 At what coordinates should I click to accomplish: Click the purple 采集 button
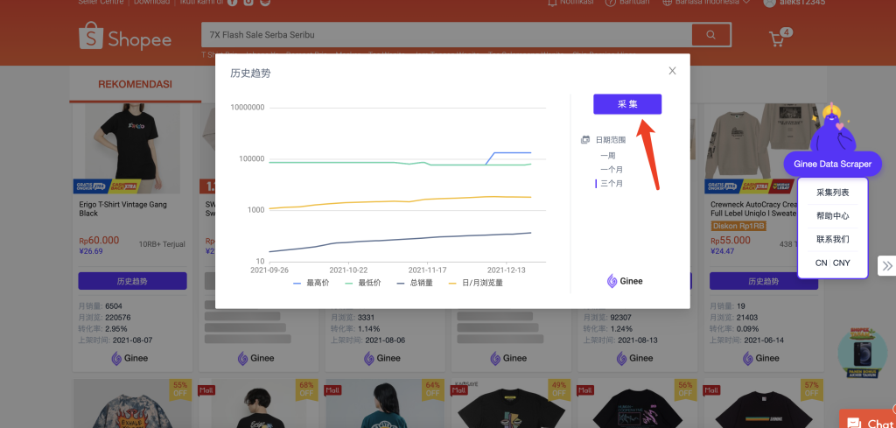coord(627,104)
